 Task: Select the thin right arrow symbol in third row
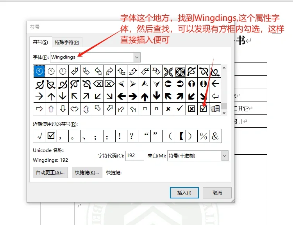pos(39,96)
